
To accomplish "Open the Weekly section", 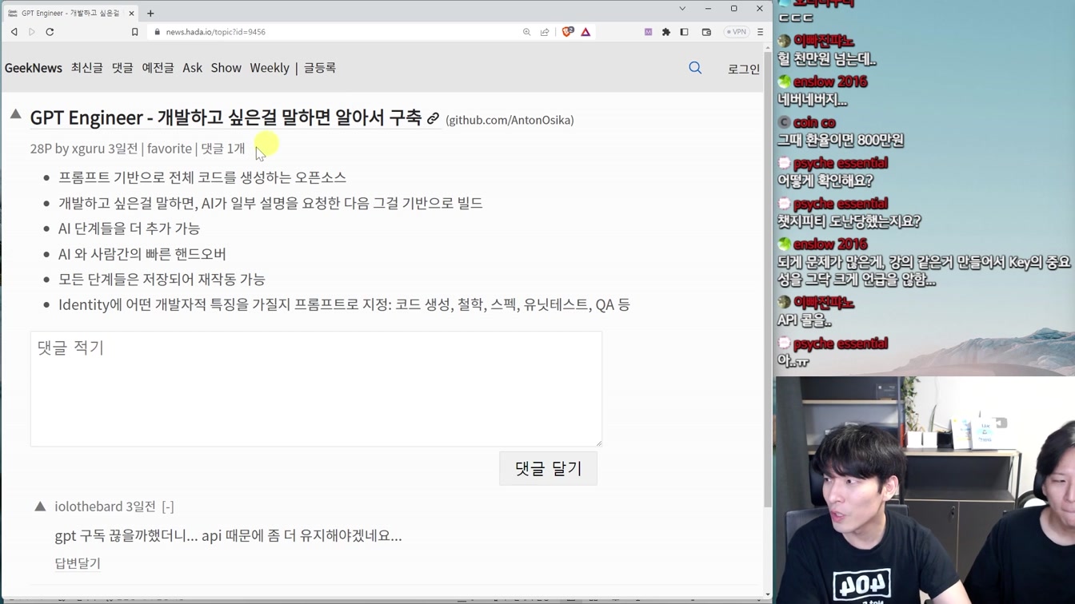I will point(270,68).
